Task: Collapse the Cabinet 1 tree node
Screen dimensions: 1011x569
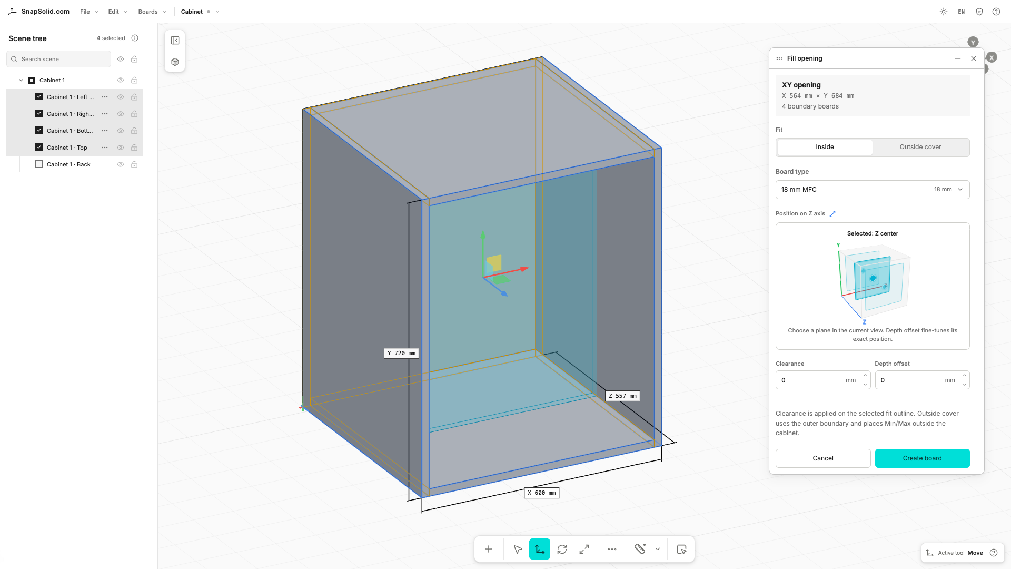Action: tap(21, 80)
